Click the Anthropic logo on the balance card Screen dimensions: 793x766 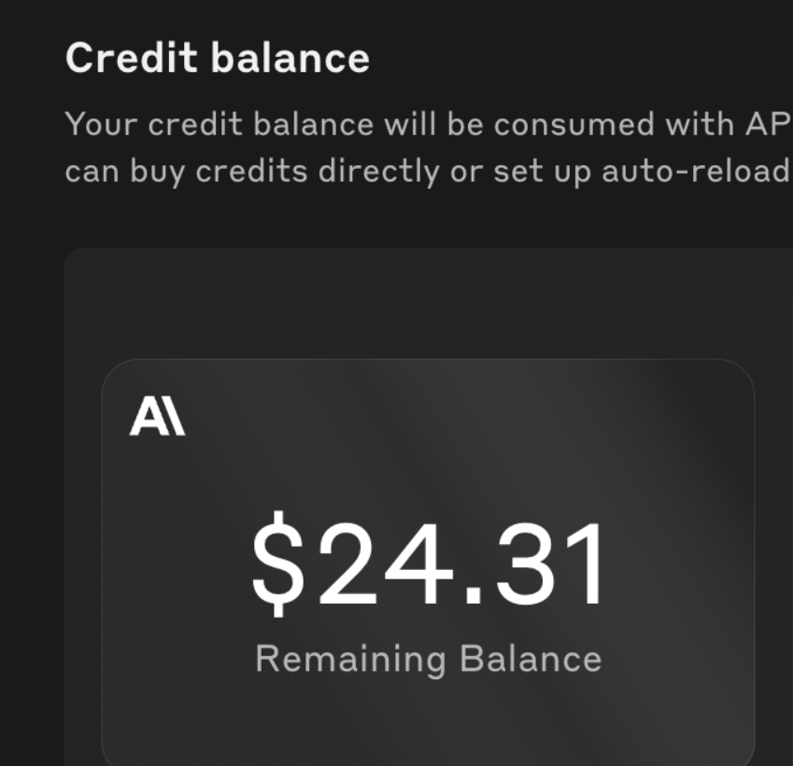click(x=157, y=416)
